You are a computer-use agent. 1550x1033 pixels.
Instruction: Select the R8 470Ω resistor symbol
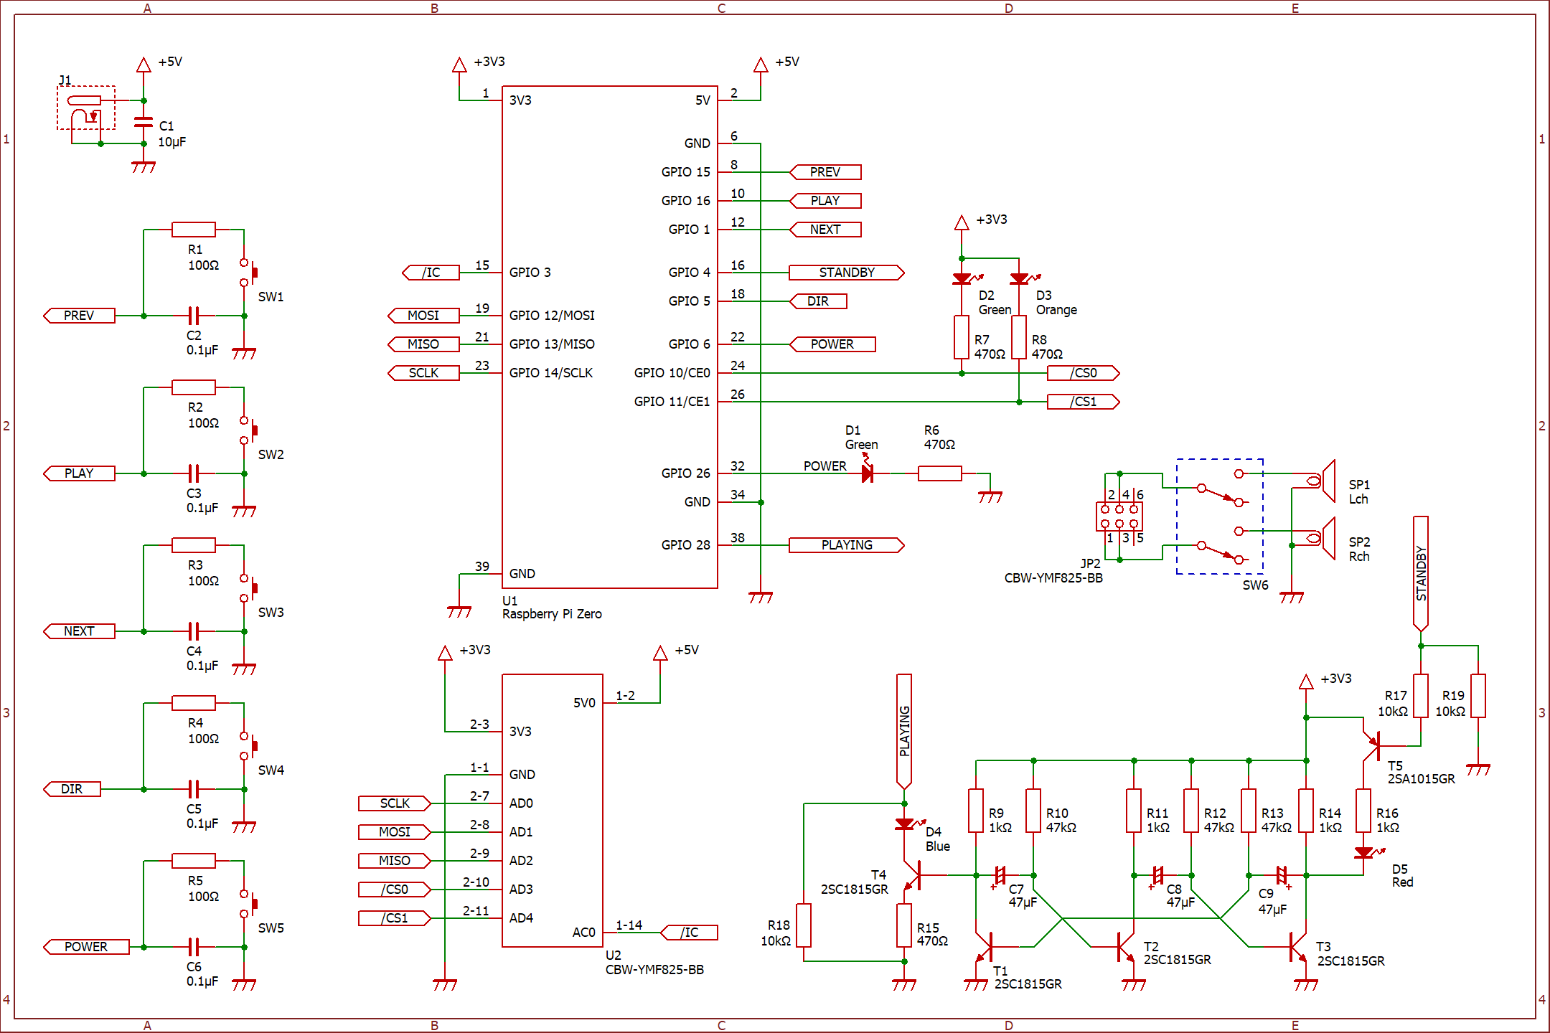coord(1019,337)
